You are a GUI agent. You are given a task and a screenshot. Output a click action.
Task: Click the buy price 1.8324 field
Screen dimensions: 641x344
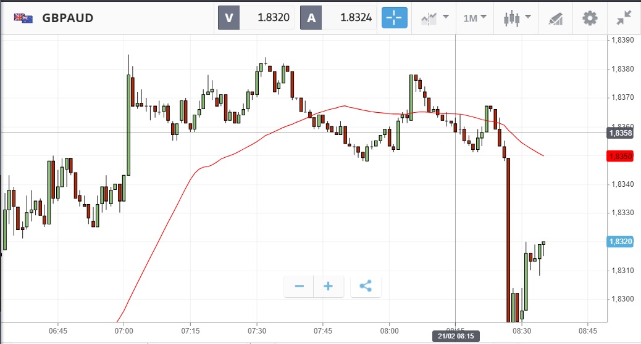pyautogui.click(x=350, y=18)
